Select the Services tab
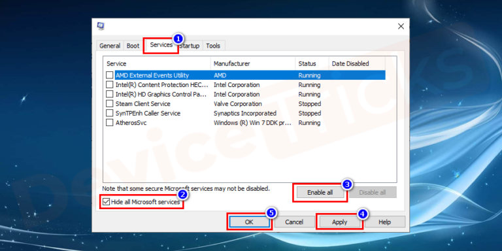502x251 pixels. (x=161, y=45)
